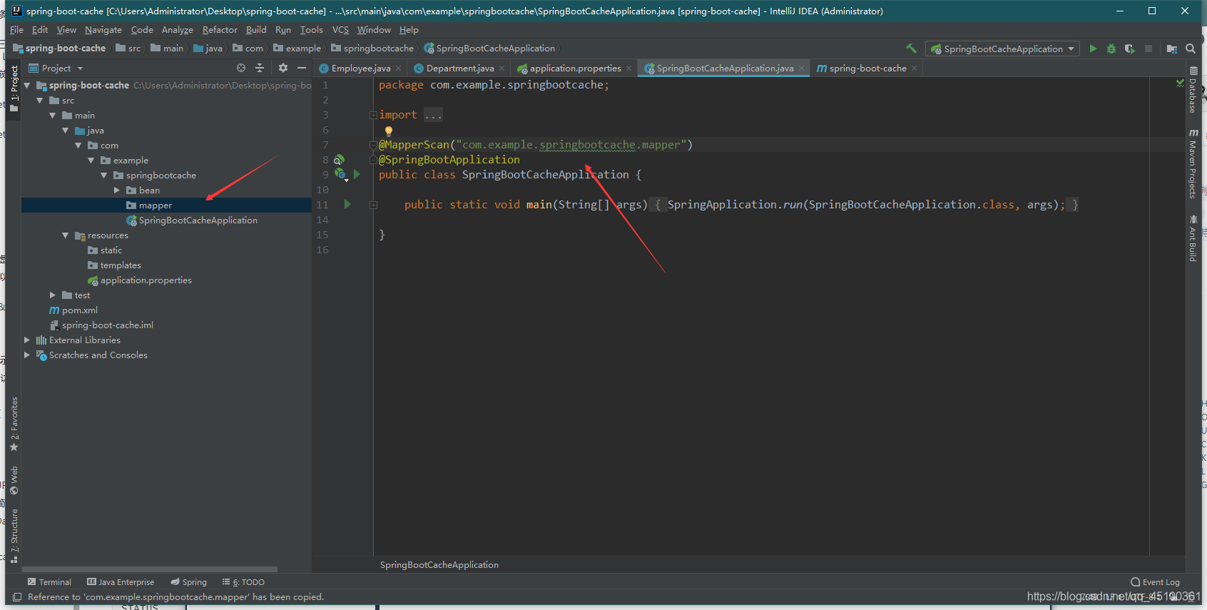Open the Terminal tool window
Image resolution: width=1207 pixels, height=610 pixels.
49,582
